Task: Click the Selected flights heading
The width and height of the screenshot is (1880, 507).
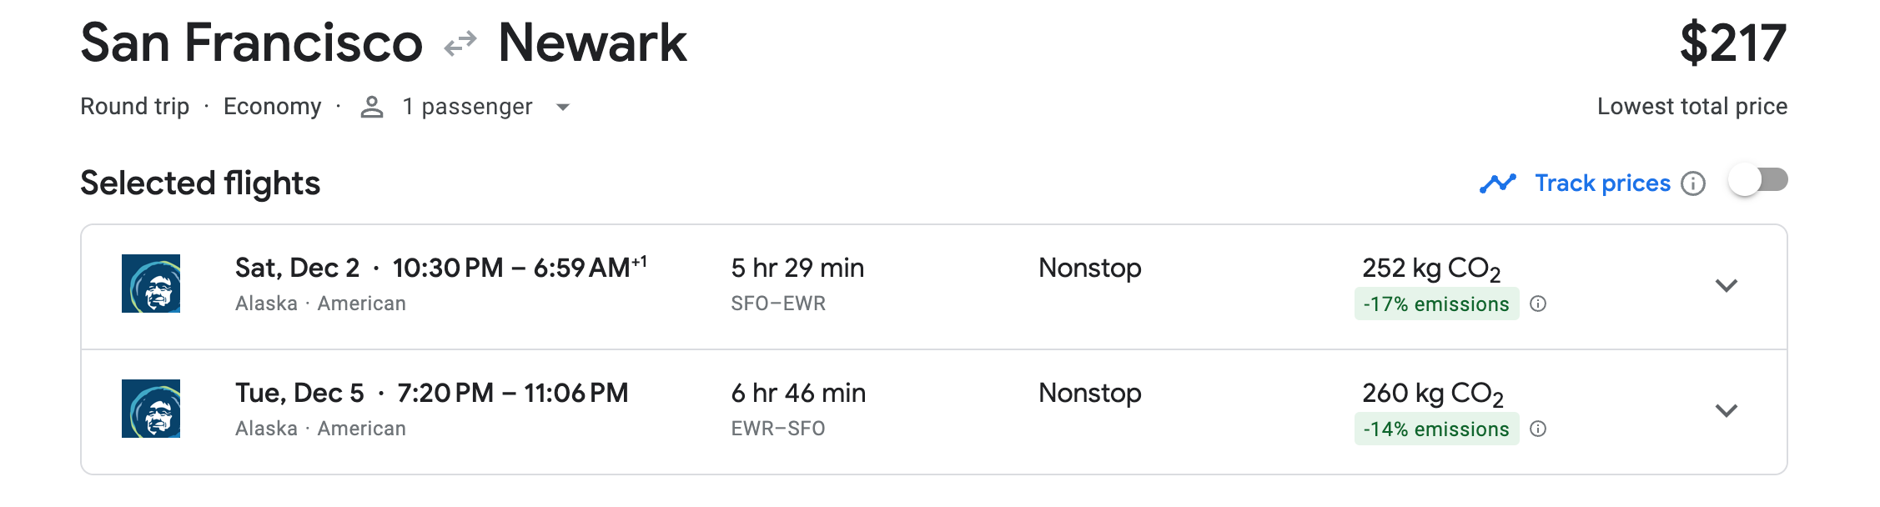Action: click(x=200, y=183)
